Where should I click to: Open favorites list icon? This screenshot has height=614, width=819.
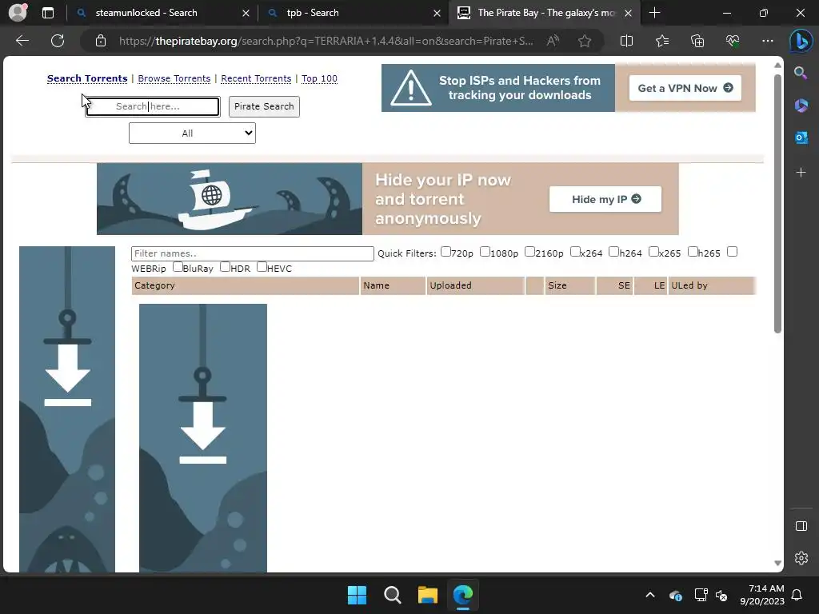point(661,41)
